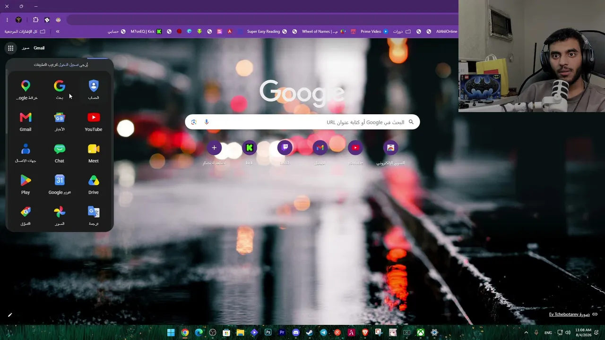Open the Images link beside Gmail

pos(26,48)
